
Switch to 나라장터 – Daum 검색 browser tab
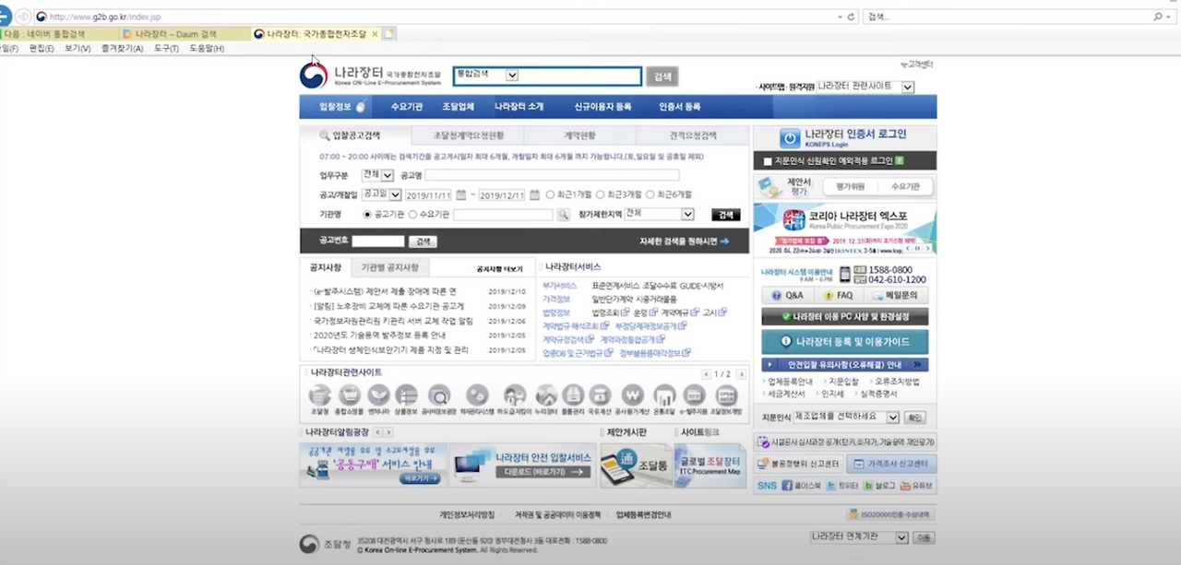[185, 34]
